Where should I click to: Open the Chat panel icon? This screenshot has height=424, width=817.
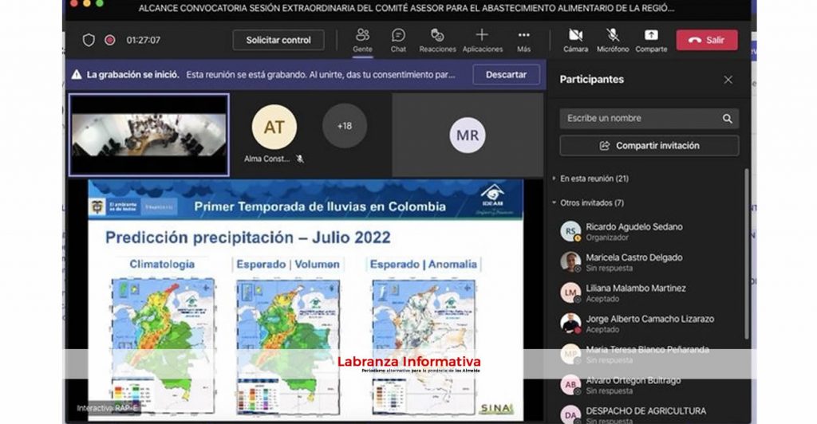(x=398, y=35)
